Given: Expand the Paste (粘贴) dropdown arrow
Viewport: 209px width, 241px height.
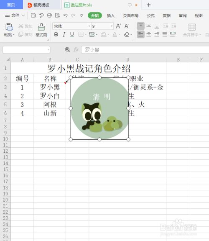Looking at the screenshot, I should [14, 35].
